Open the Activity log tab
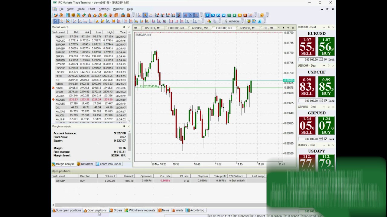The image size is (387, 217). point(195,210)
